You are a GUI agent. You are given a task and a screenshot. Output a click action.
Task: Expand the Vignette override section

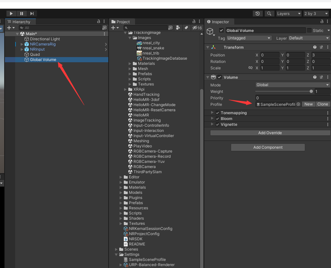click(212, 124)
